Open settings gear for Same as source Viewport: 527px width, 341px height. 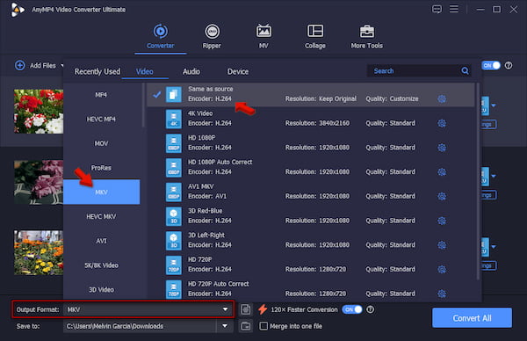pos(442,98)
